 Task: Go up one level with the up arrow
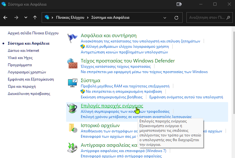point(35,17)
